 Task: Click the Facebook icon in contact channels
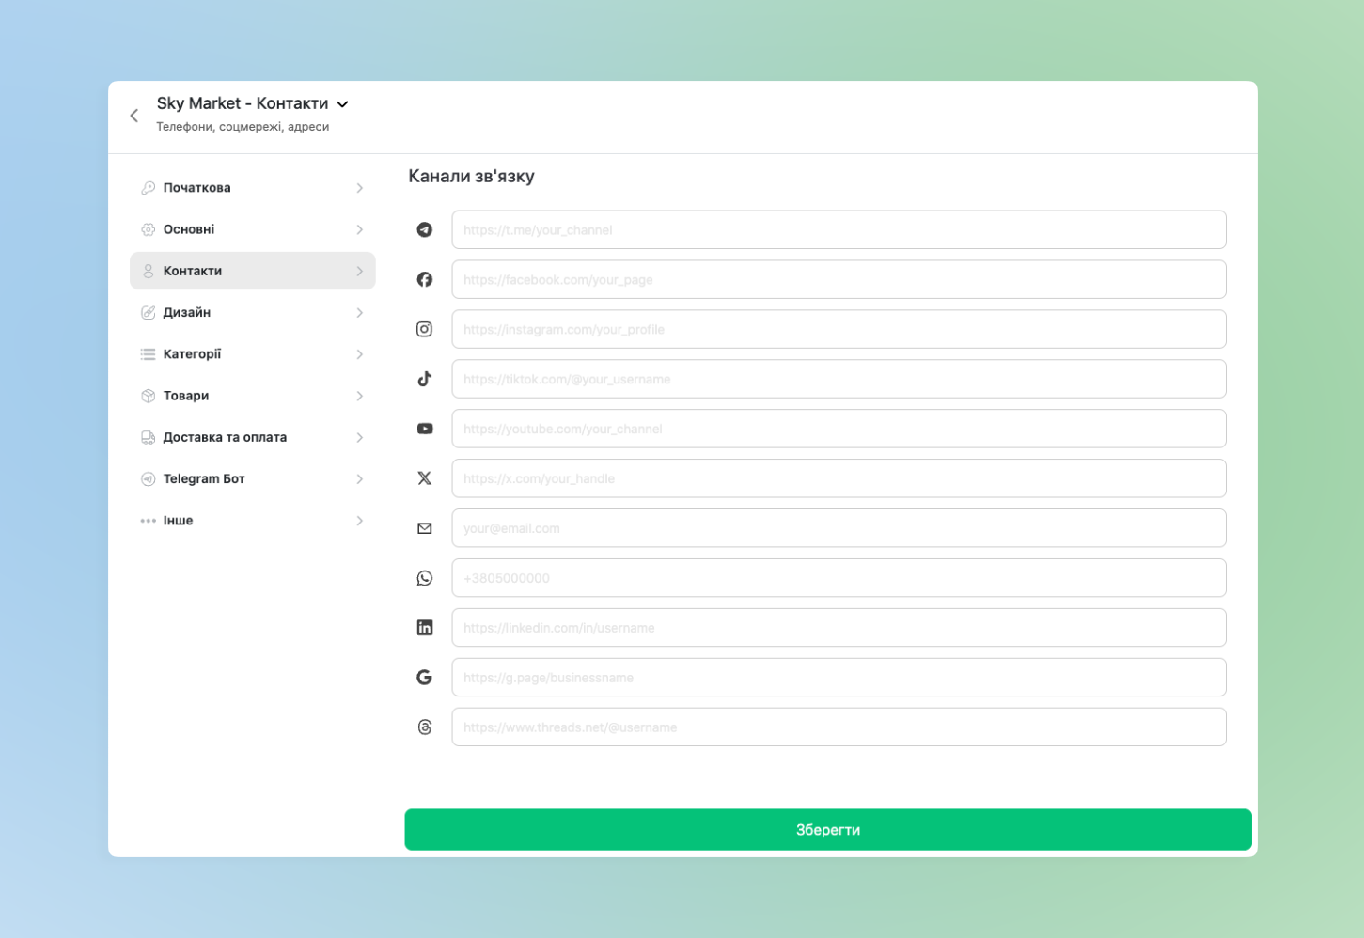[x=425, y=279]
